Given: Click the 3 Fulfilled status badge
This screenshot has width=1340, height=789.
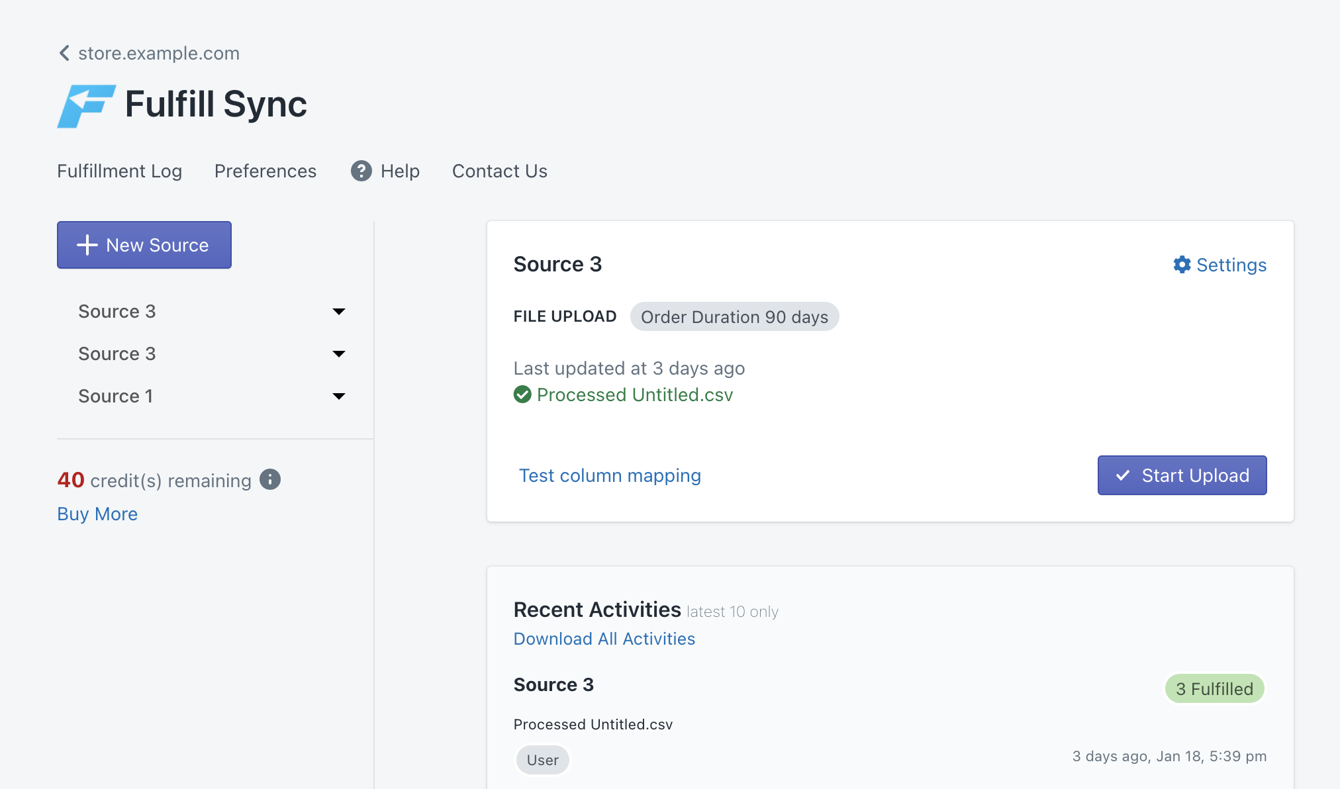Looking at the screenshot, I should [1214, 689].
